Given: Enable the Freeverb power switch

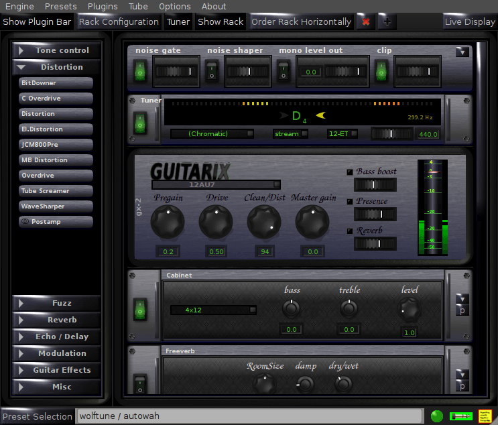Looking at the screenshot, I should [139, 384].
